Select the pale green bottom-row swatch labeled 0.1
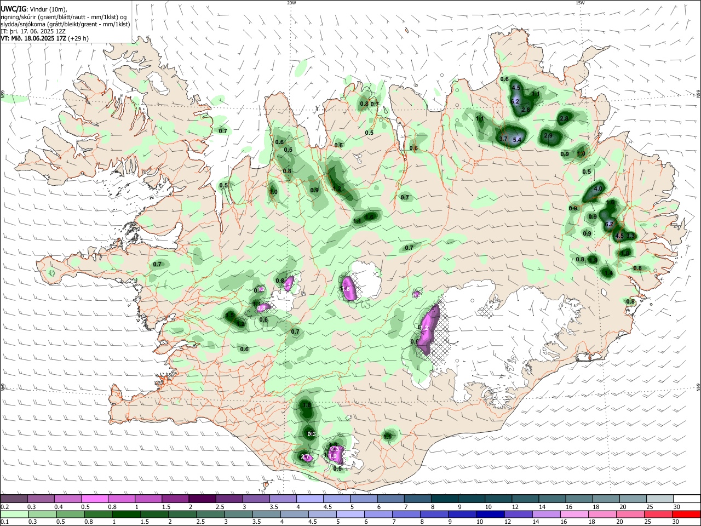701x526 pixels. click(14, 514)
